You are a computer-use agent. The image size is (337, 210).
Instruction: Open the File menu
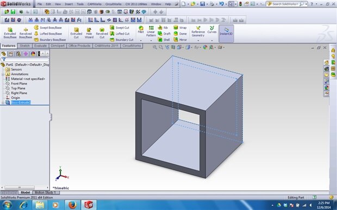(x=40, y=4)
